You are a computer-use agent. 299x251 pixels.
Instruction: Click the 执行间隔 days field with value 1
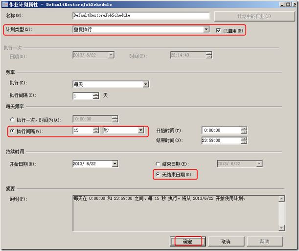pos(83,96)
